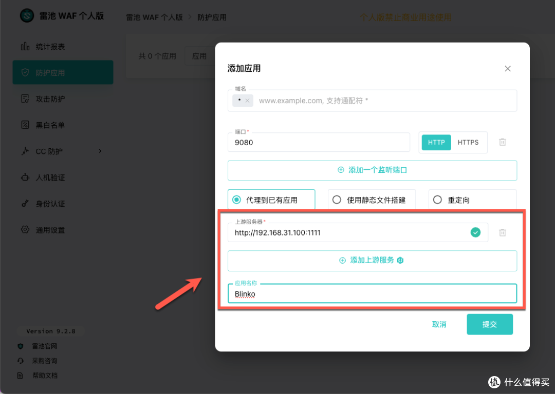Click the 应用名称 field with Blinko
The height and width of the screenshot is (394, 555).
point(372,293)
